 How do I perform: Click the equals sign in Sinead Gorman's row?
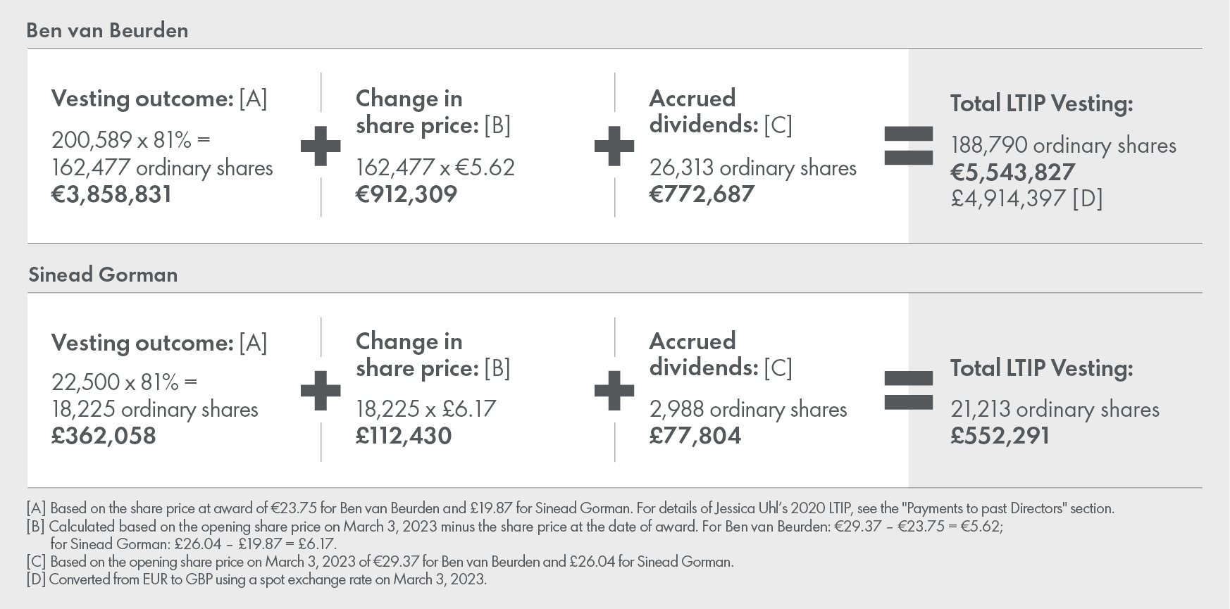pos(908,390)
